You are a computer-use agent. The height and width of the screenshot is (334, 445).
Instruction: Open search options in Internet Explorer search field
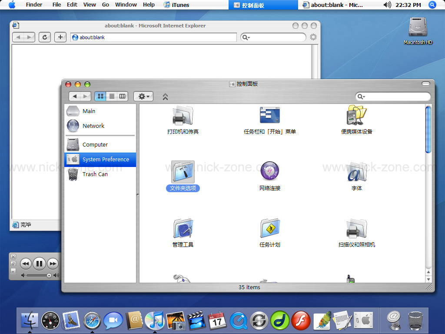tap(246, 37)
